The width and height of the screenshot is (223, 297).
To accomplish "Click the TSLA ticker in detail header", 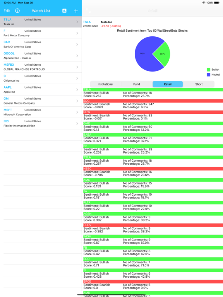I will coord(87,22).
